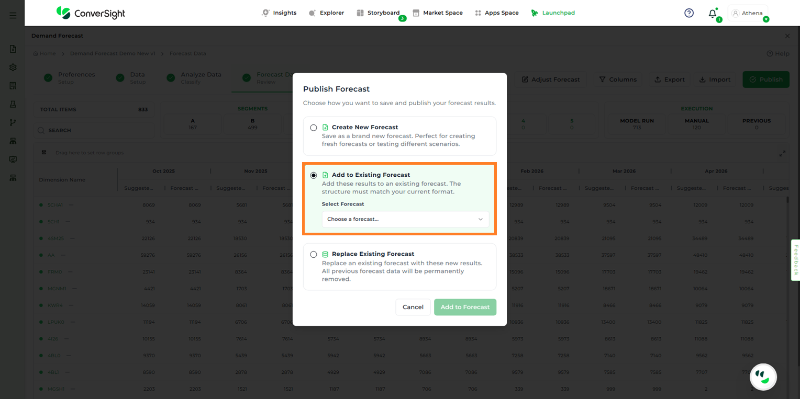Click the Cancel button
The width and height of the screenshot is (800, 399).
coord(413,307)
